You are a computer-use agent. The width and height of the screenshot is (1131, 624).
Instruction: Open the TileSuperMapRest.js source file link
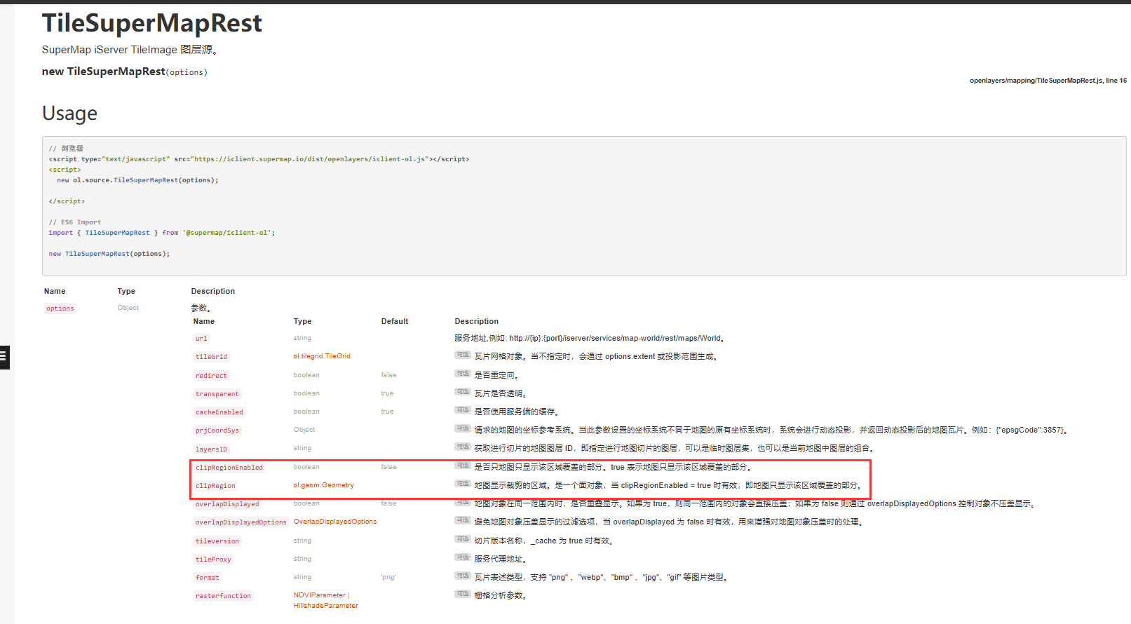(x=1048, y=81)
